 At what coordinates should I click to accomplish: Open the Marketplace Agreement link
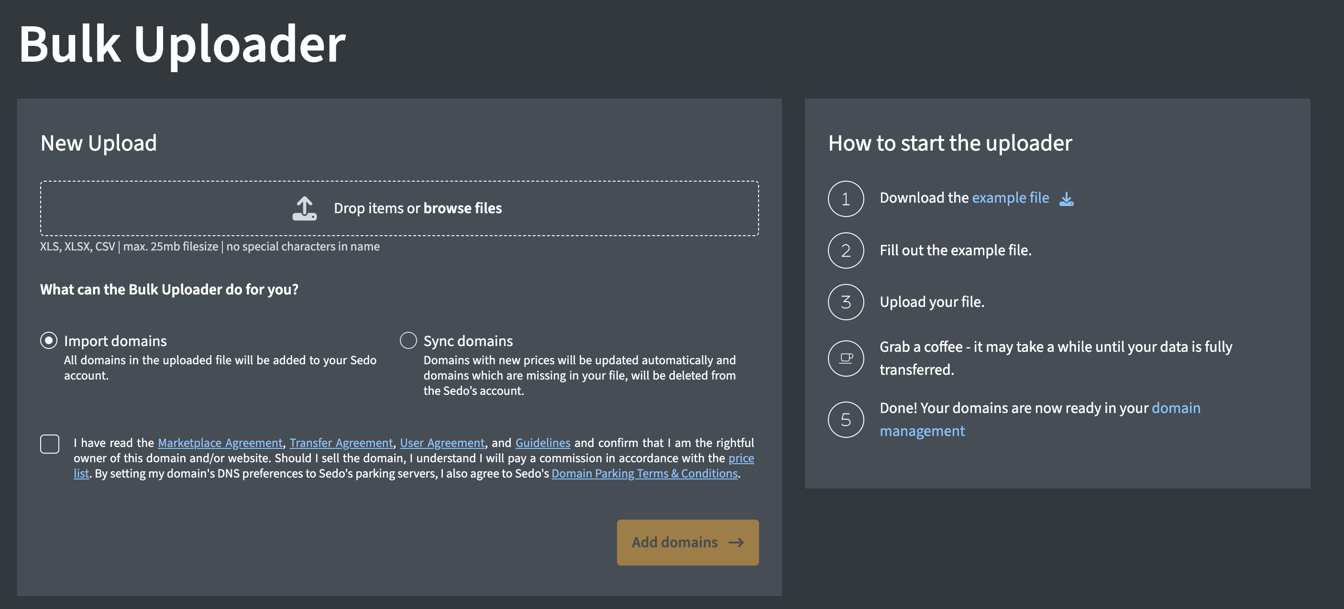220,443
